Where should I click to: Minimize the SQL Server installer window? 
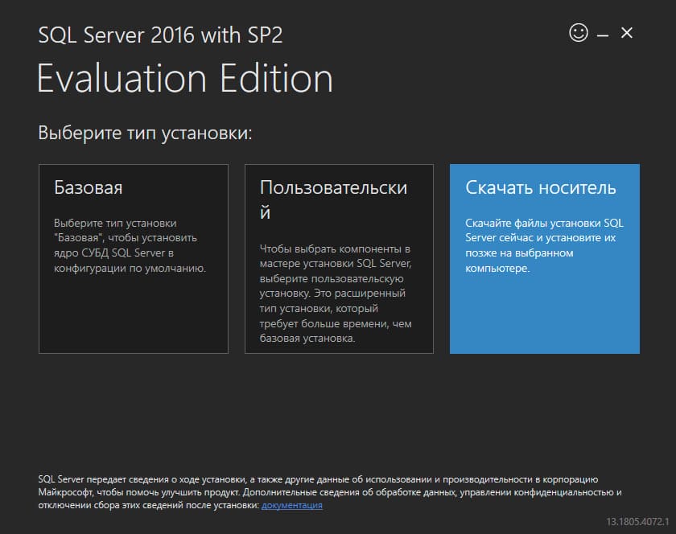[602, 35]
